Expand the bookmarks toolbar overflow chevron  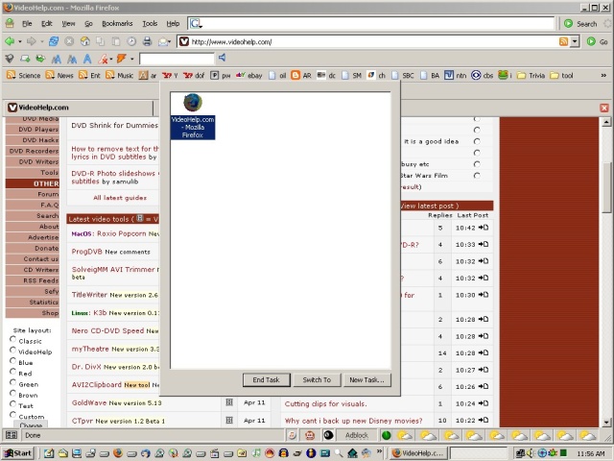[x=603, y=75]
